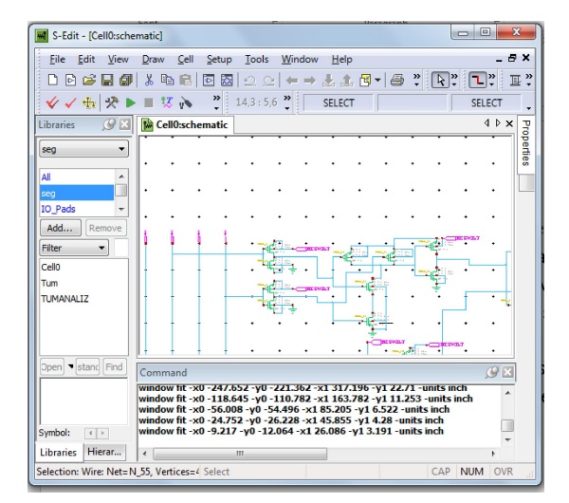Open dropdown arrow beside the cell view icon
The width and height of the screenshot is (569, 503).
click(377, 81)
